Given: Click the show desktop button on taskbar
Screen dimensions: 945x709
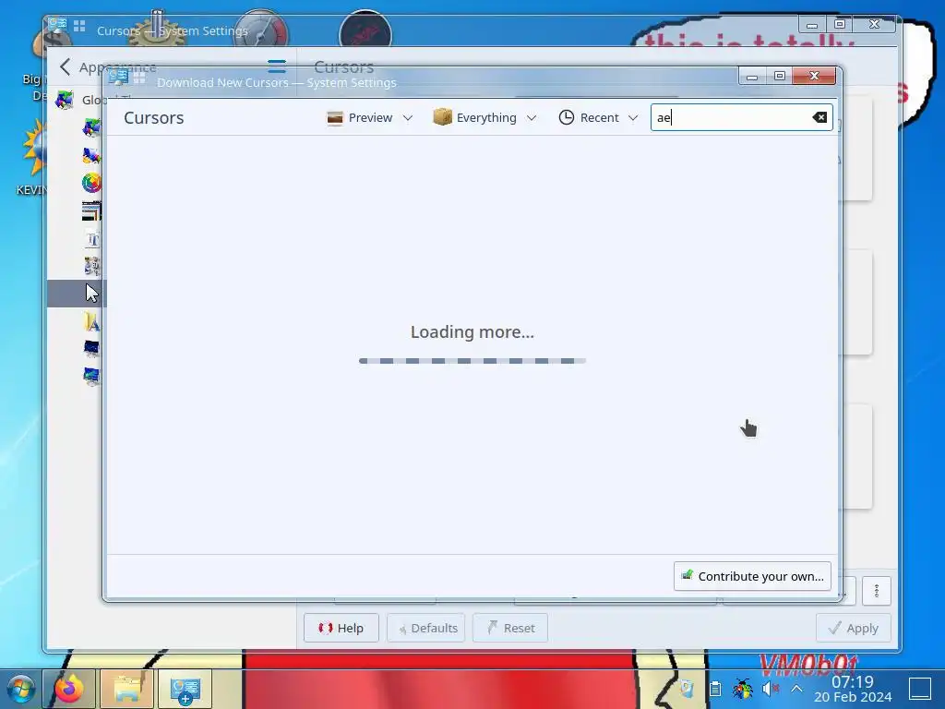Looking at the screenshot, I should coord(920,689).
